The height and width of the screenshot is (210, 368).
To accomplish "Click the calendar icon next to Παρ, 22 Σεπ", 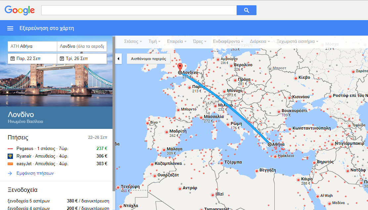I will (x=12, y=58).
